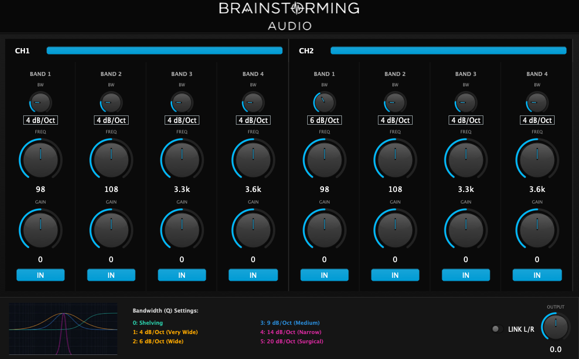Click CH1 Band 4 4 dB/Oct bandwidth box

point(253,120)
